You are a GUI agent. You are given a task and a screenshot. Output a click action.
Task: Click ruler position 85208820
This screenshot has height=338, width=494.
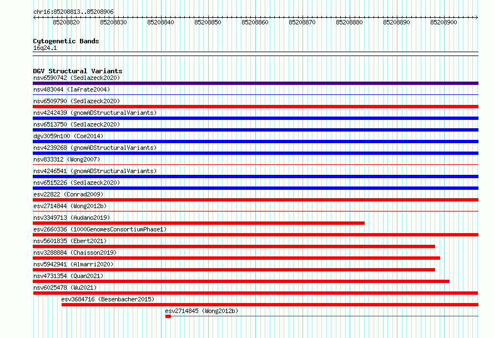point(66,22)
